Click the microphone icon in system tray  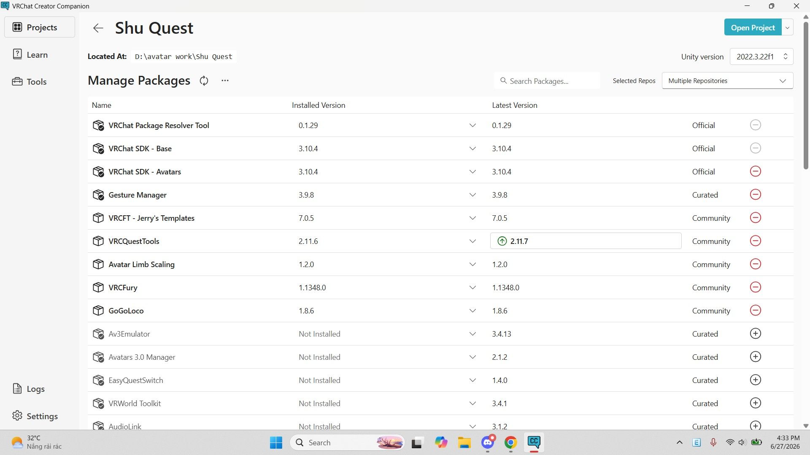pos(713,442)
